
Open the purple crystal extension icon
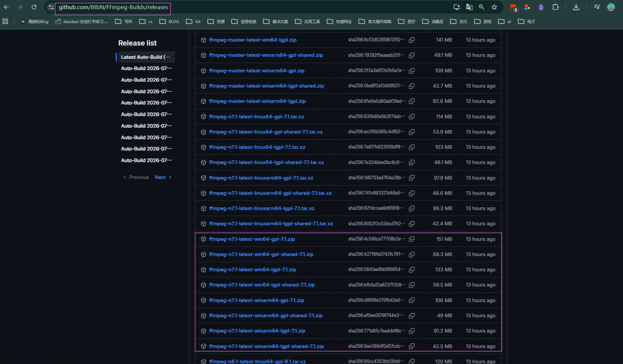541,7
